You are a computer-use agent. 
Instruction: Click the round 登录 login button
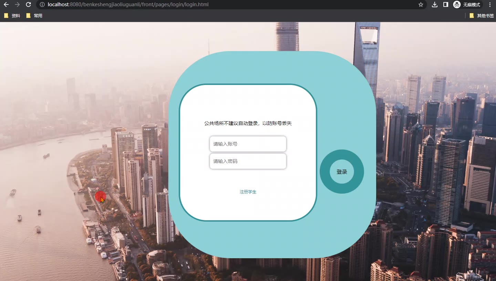click(342, 171)
